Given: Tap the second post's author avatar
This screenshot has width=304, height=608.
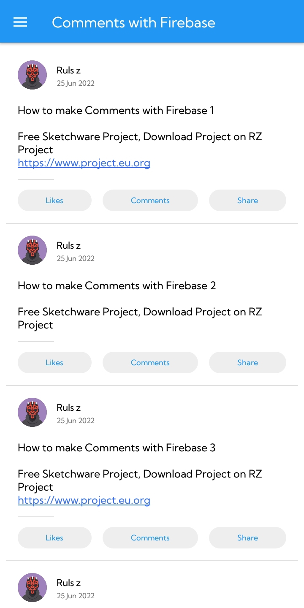Looking at the screenshot, I should tap(32, 250).
